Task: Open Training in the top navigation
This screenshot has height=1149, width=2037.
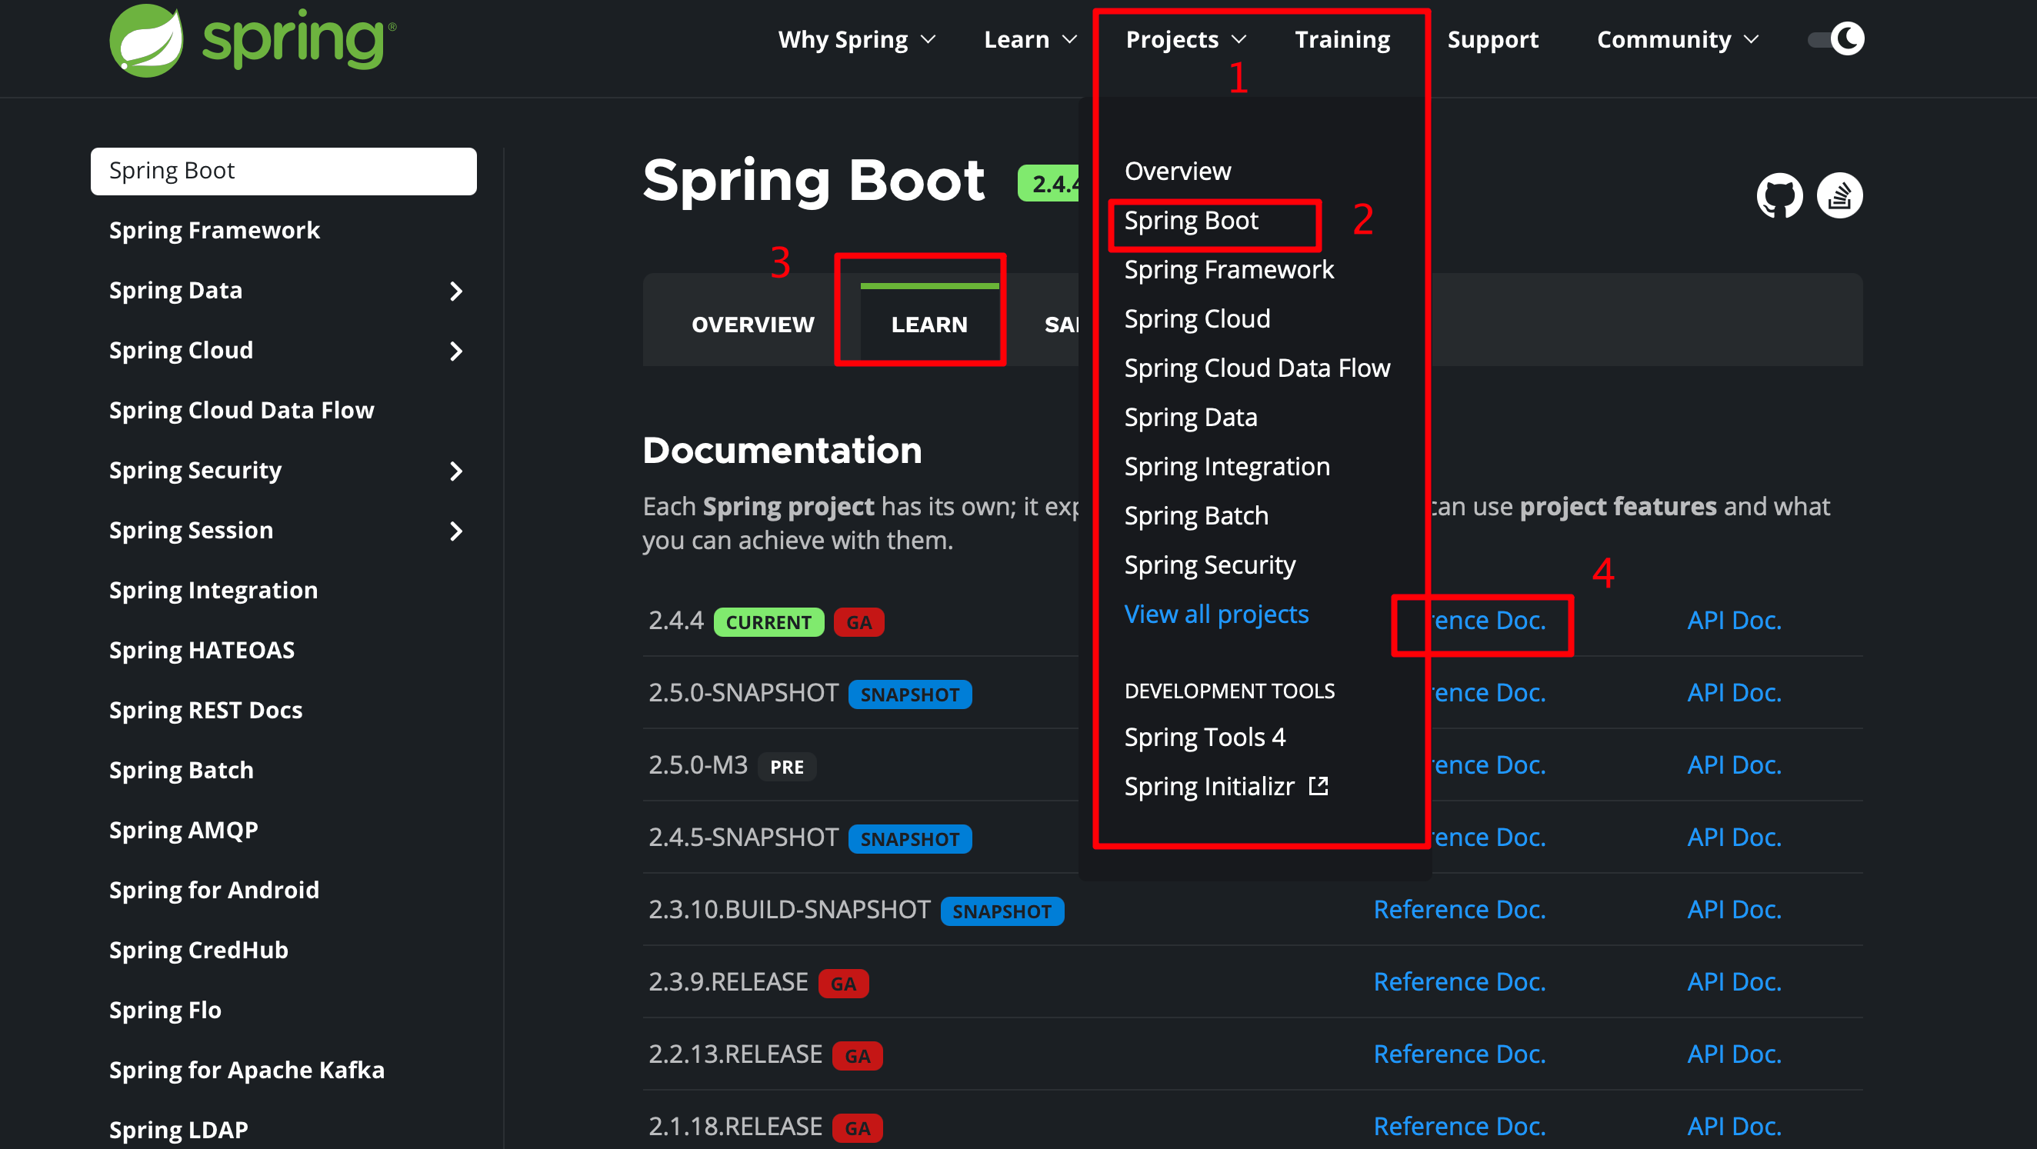Action: coord(1342,39)
